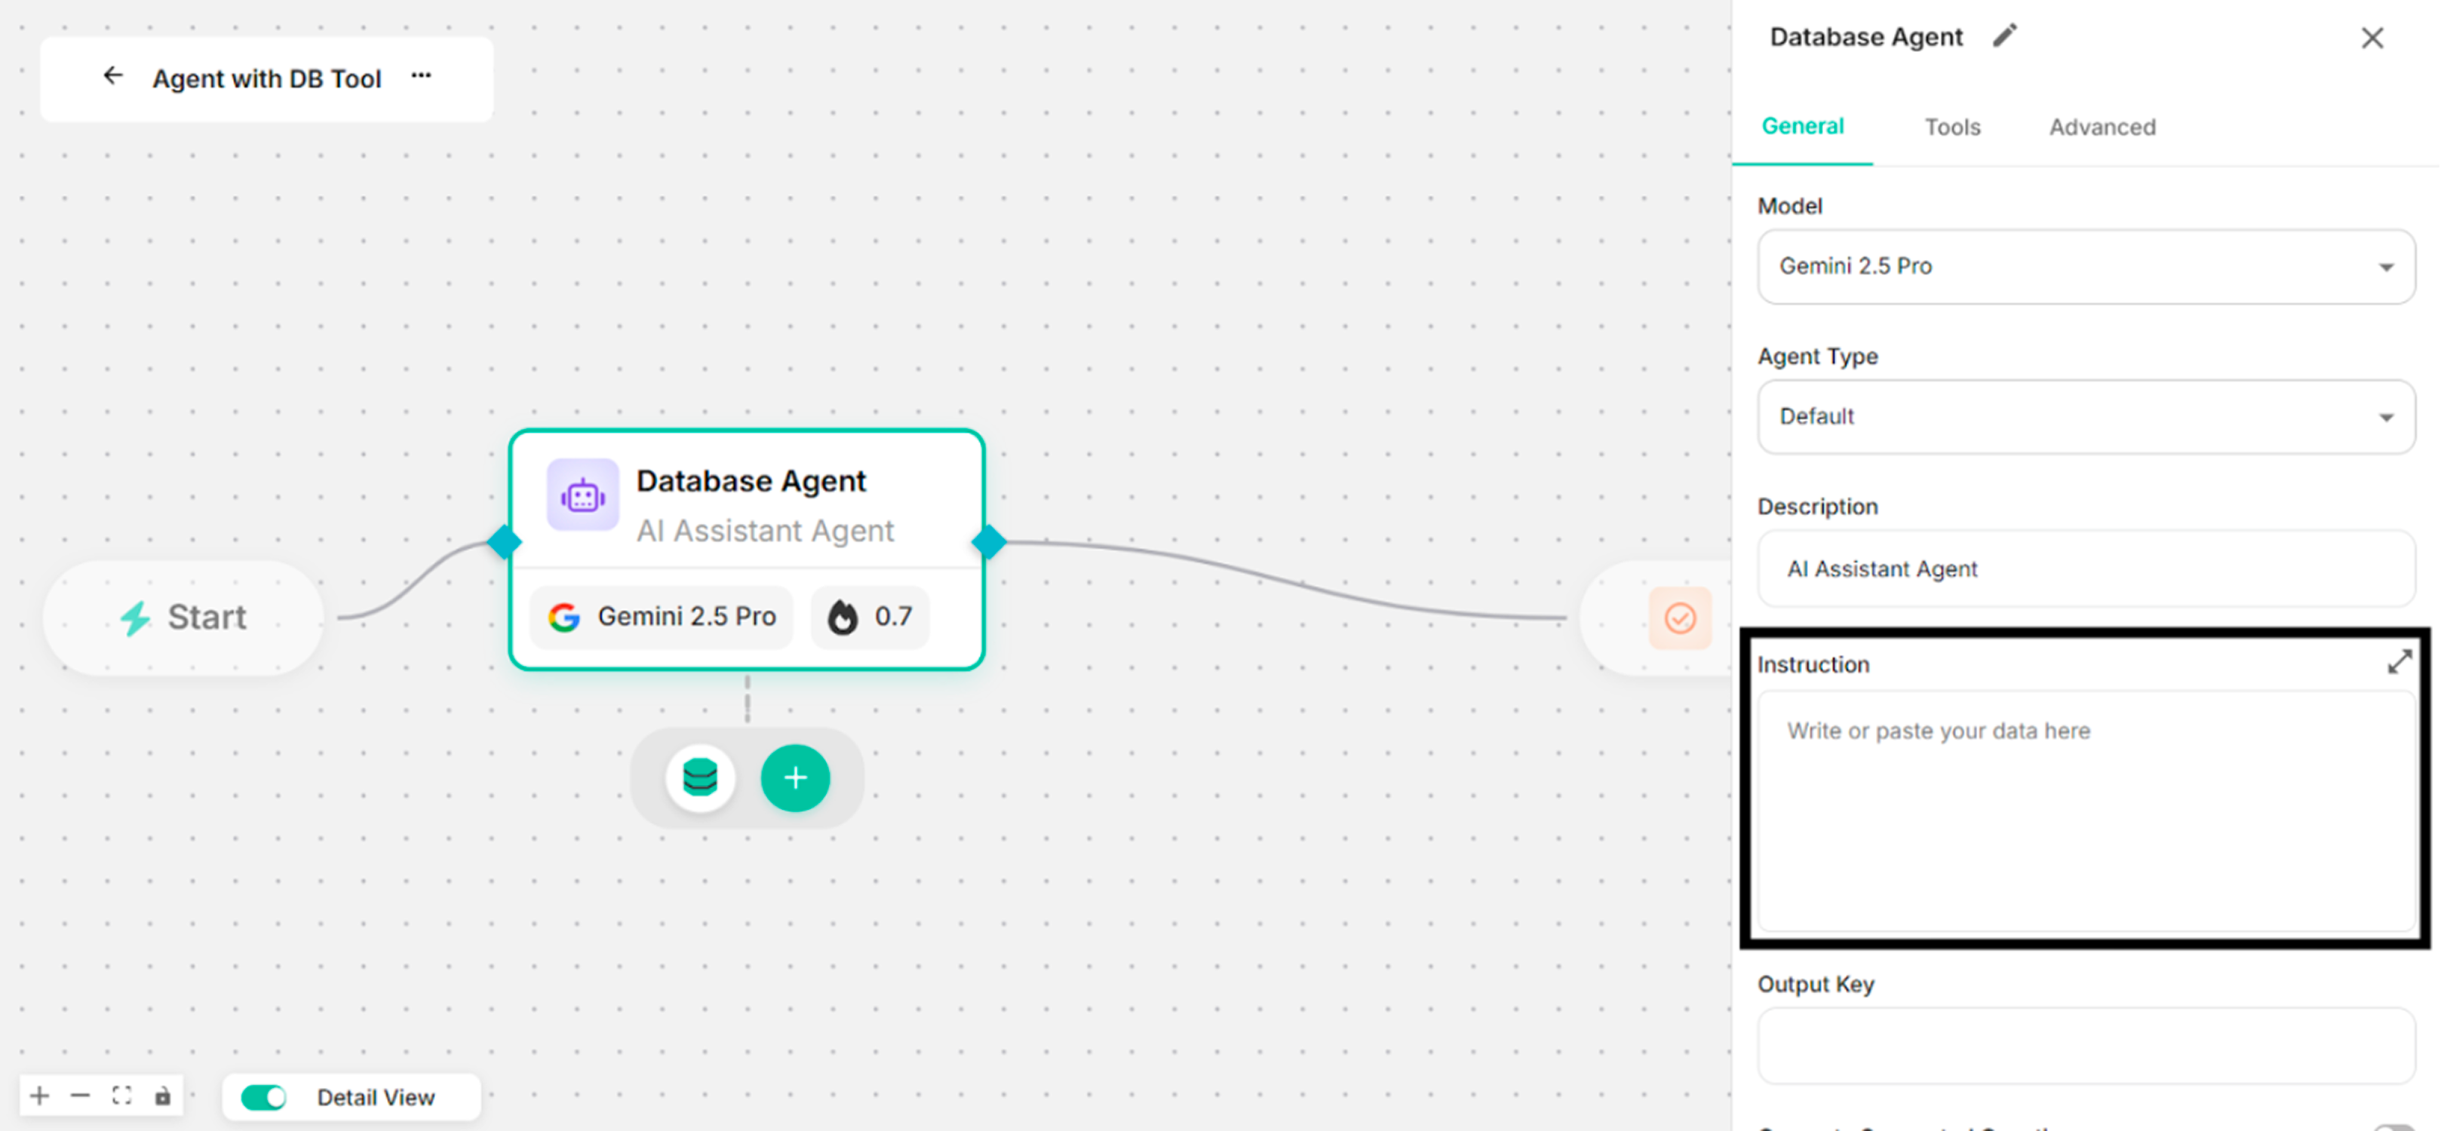Zoom in on the canvas with the plus icon
The width and height of the screenshot is (2453, 1131).
tap(39, 1096)
